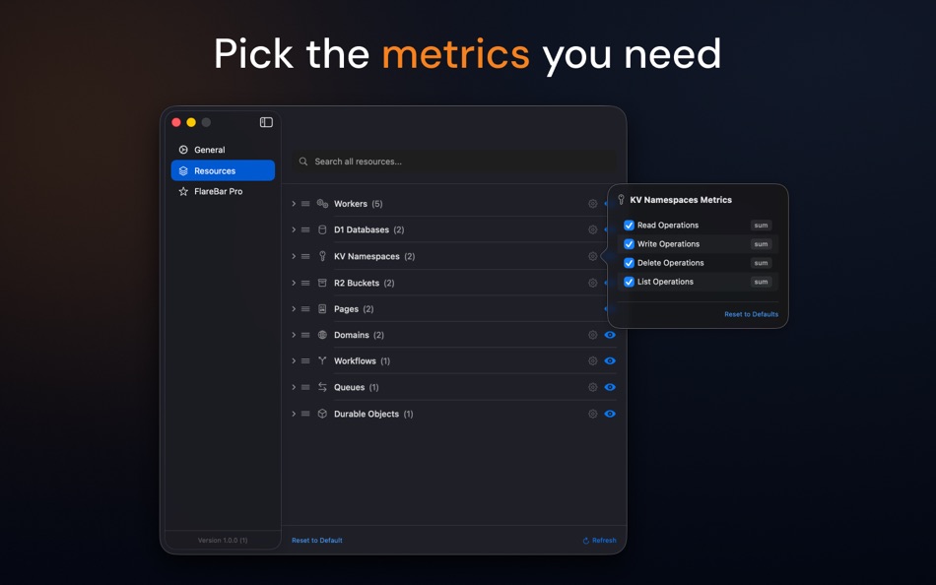Open the General settings section
Viewport: 936px width, 585px height.
click(x=223, y=150)
